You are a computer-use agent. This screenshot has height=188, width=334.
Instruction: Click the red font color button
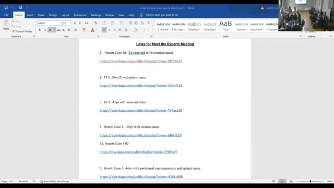coord(92,30)
